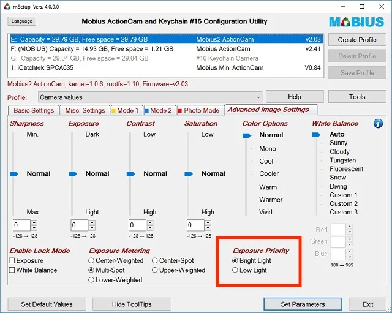Click the Saturation numeric value field
This screenshot has width=392, height=313.
[x=195, y=225]
